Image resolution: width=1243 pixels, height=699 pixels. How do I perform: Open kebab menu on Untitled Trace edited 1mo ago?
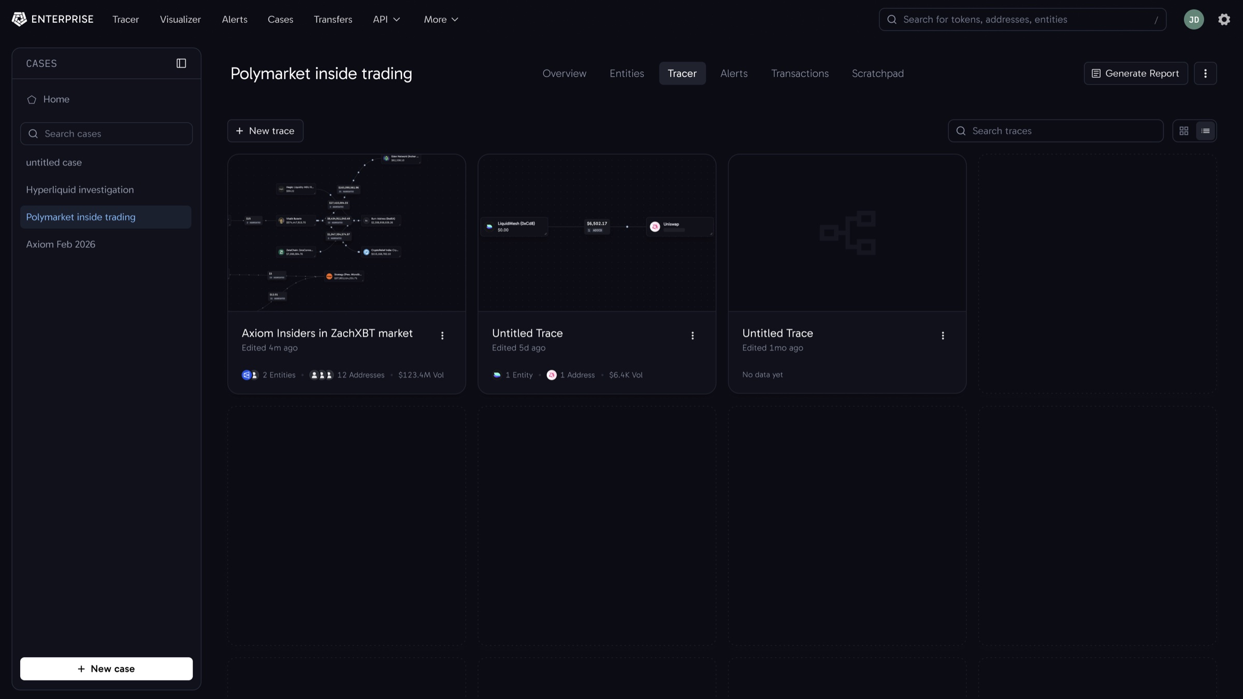pyautogui.click(x=943, y=336)
